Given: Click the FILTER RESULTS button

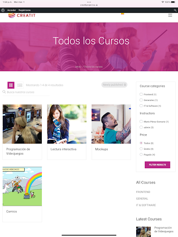Looking at the screenshot, I should [x=158, y=165].
